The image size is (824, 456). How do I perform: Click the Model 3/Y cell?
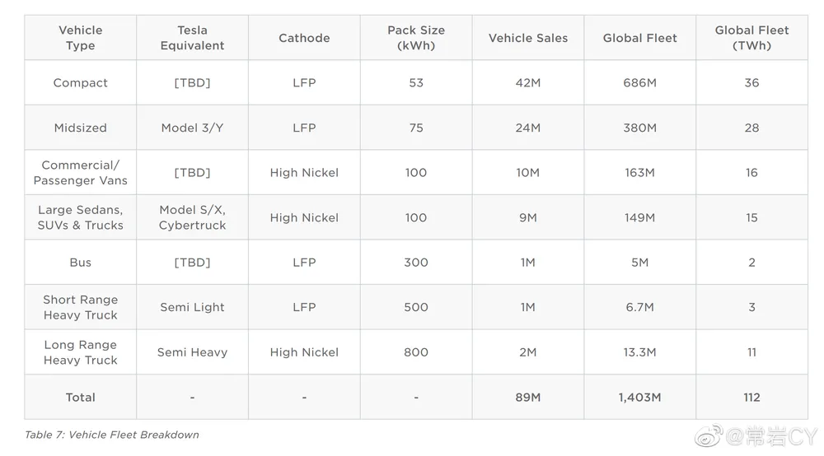192,128
